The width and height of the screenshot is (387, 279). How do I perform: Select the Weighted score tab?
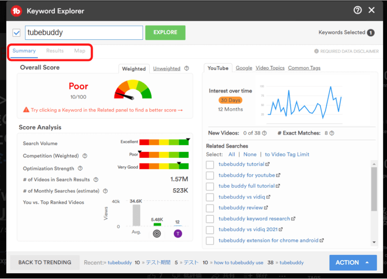(134, 69)
